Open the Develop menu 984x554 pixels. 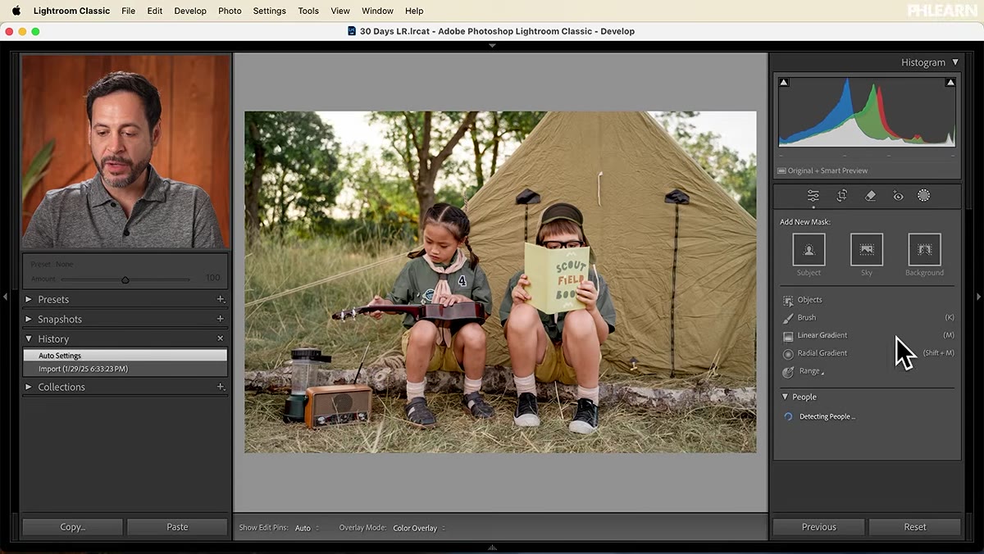[x=190, y=11]
